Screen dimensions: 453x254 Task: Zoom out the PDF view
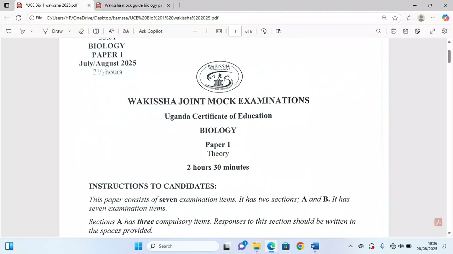pyautogui.click(x=195, y=31)
